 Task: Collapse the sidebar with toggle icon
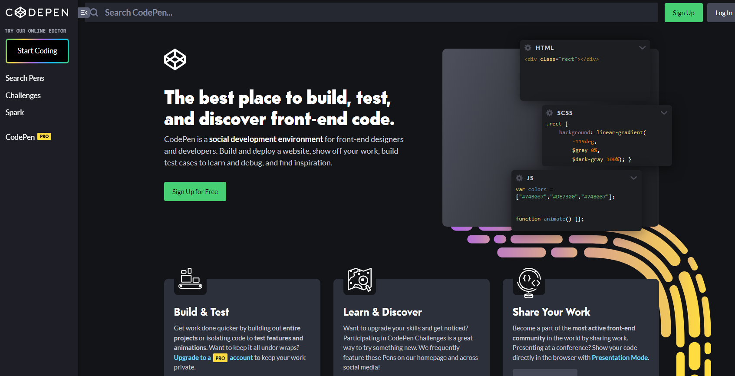[x=83, y=13]
